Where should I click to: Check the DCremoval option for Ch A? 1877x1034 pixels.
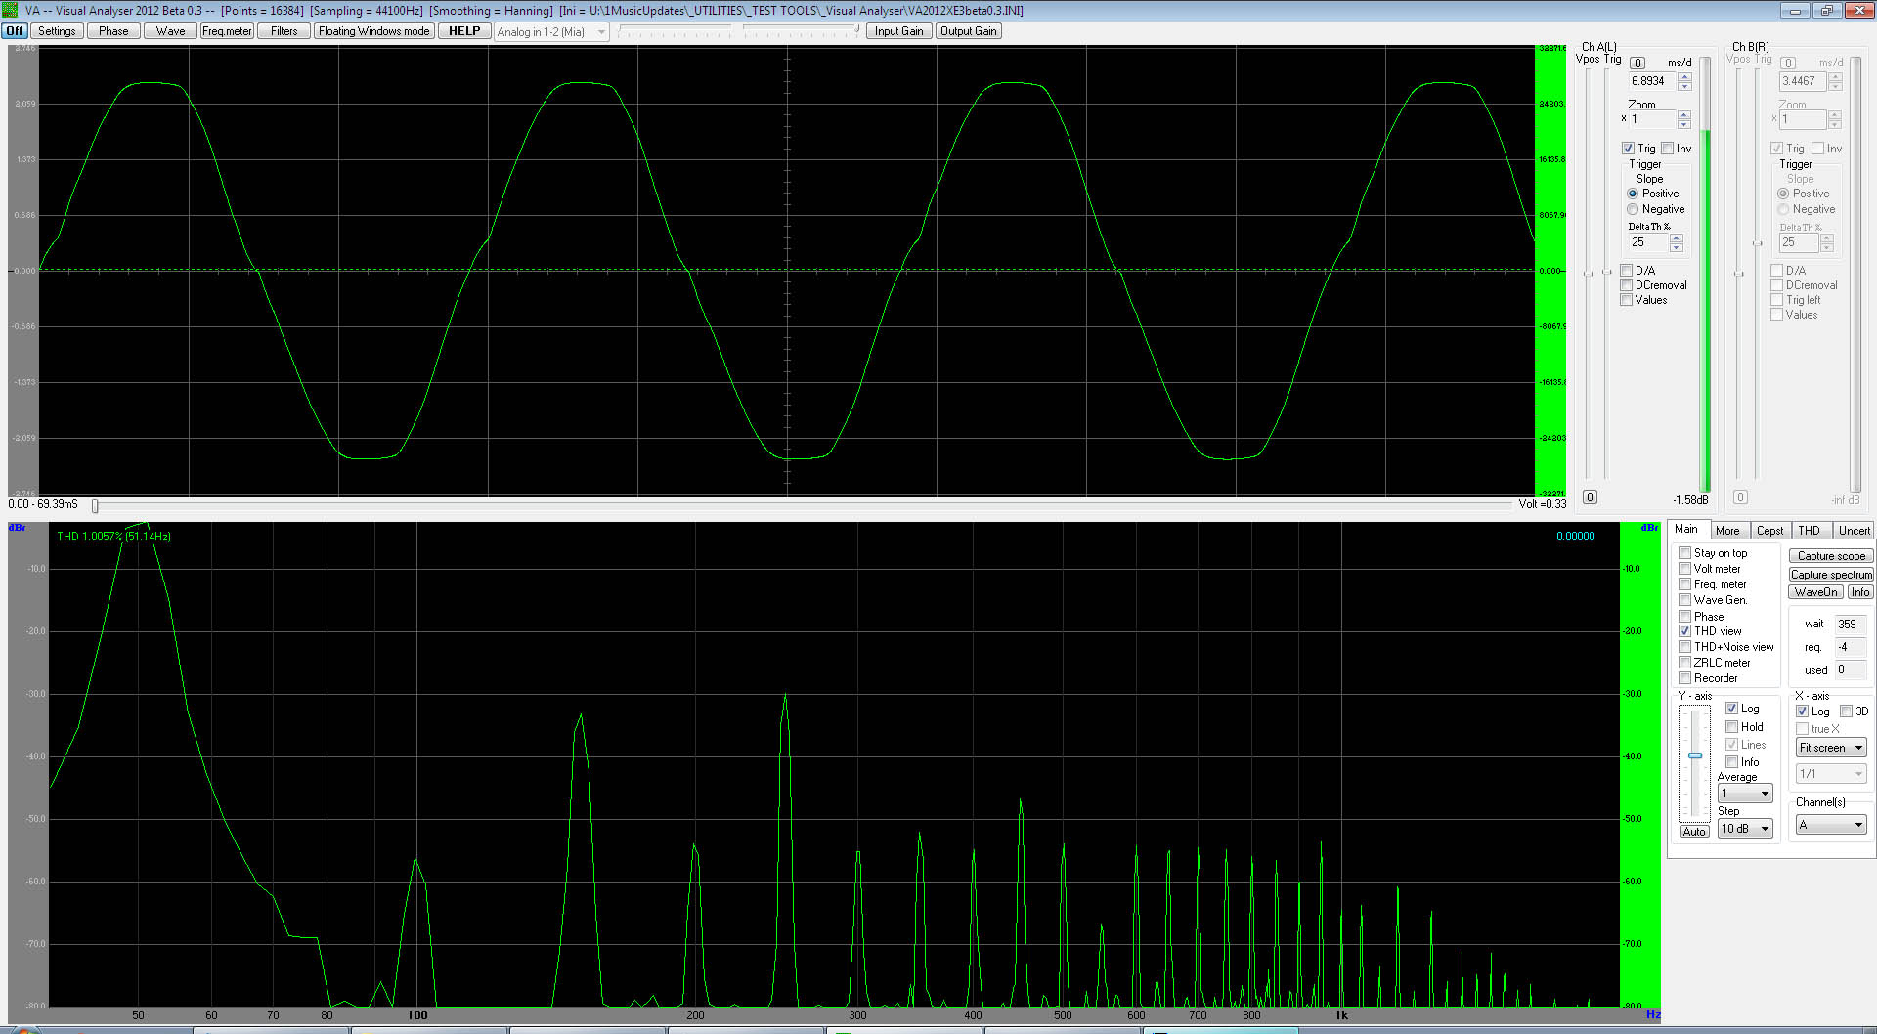[x=1628, y=285]
